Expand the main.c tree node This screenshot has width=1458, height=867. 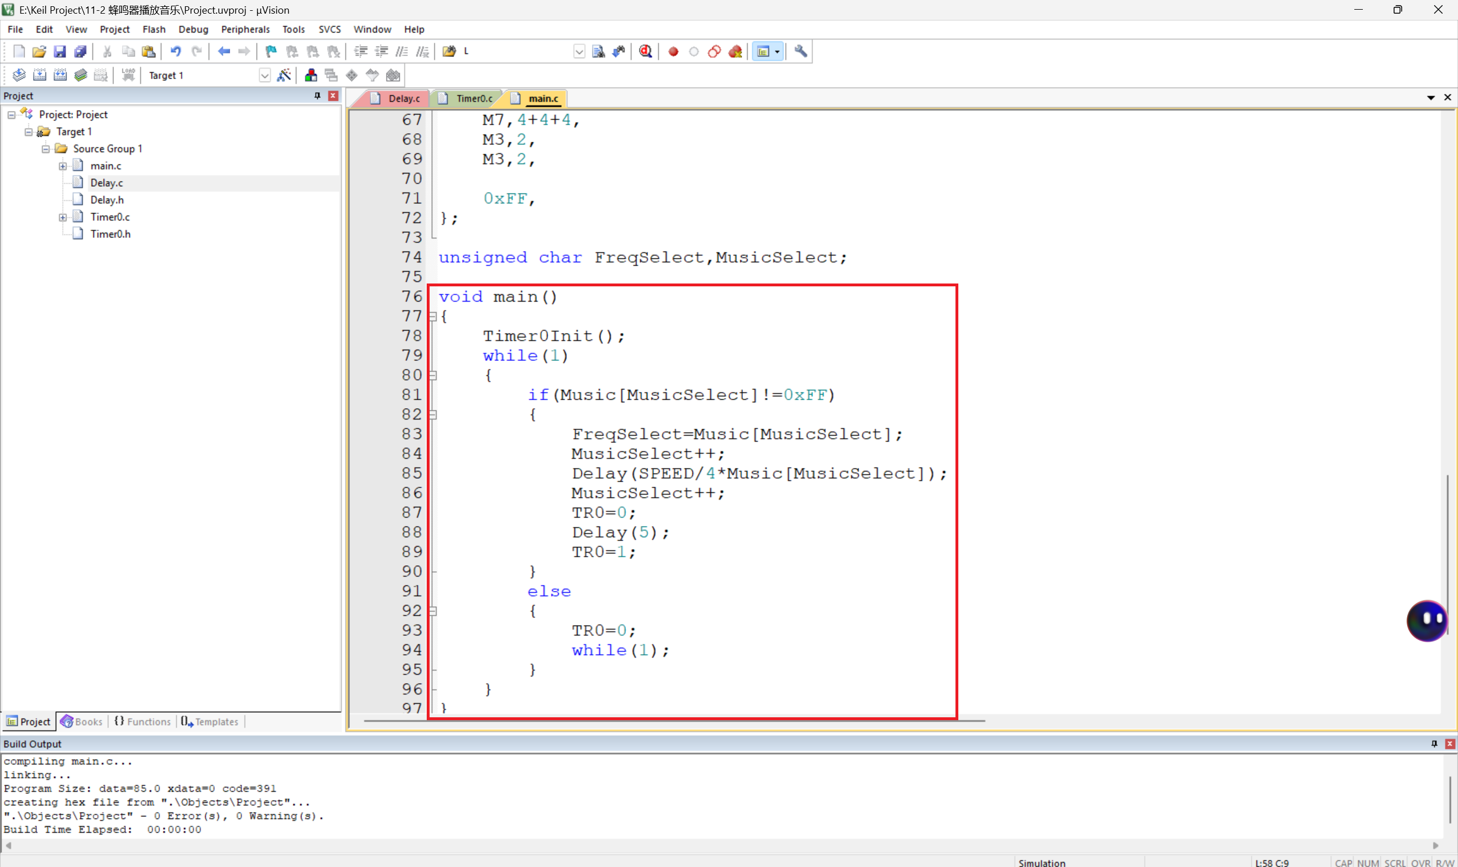pyautogui.click(x=63, y=166)
